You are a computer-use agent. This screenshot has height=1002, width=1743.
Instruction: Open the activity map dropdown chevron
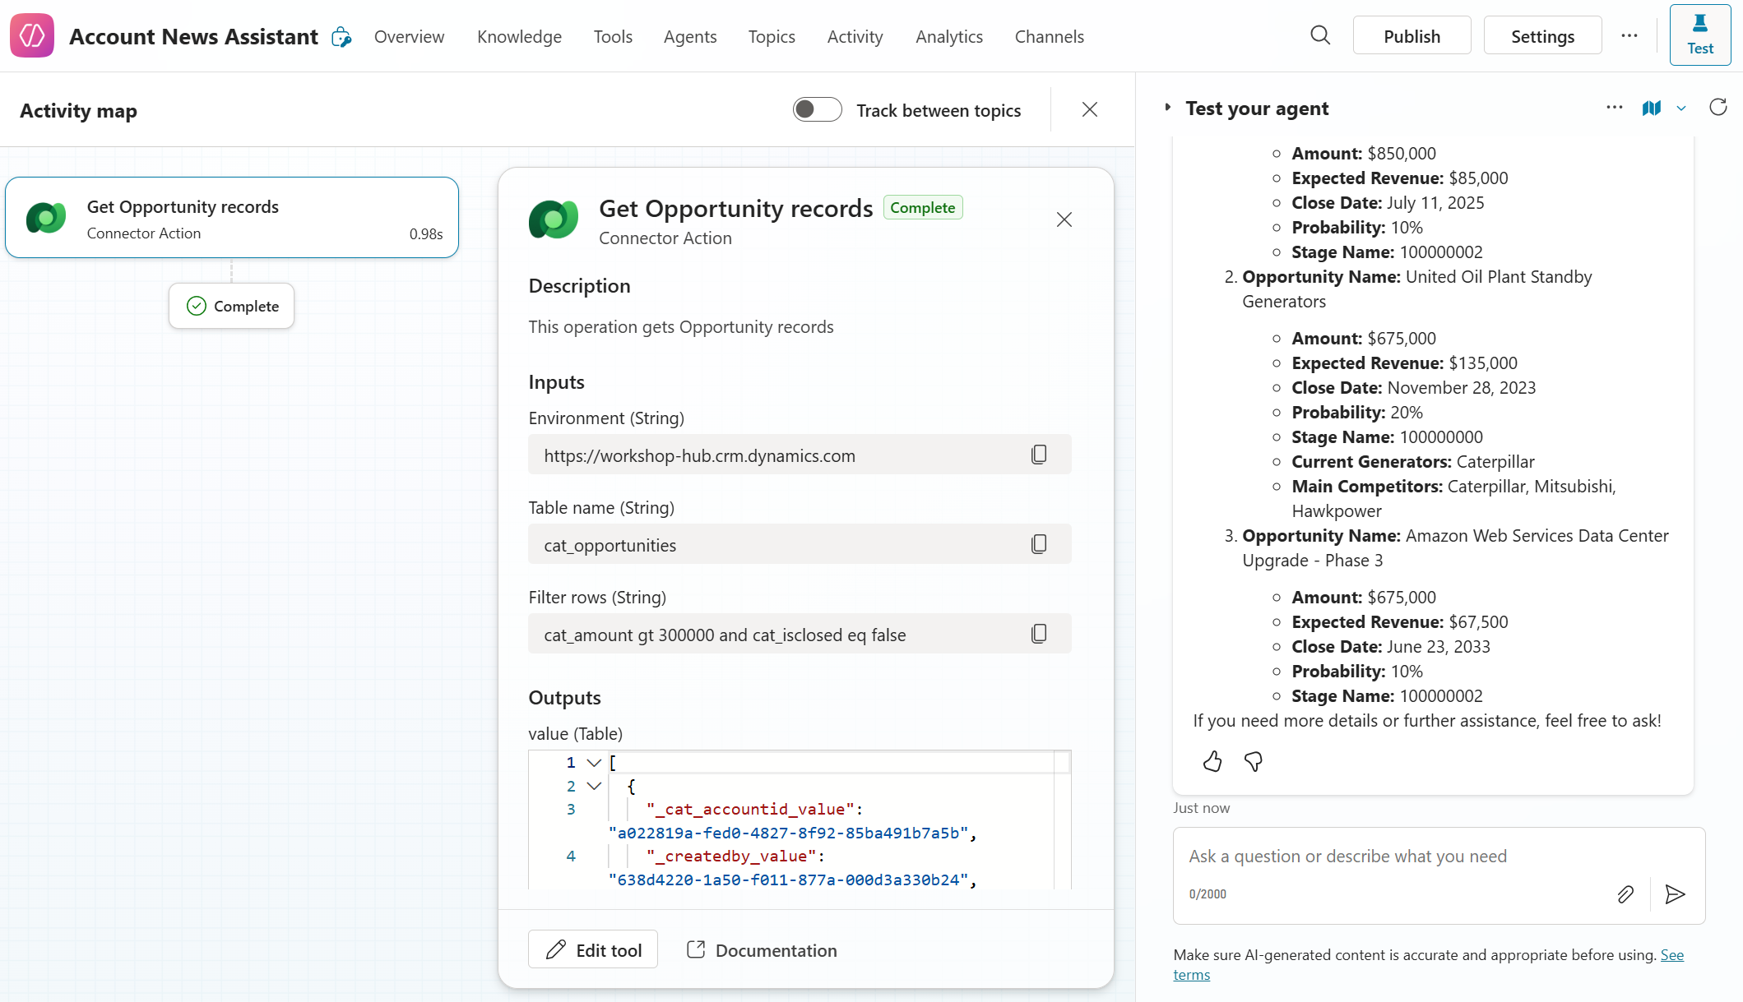1681,109
